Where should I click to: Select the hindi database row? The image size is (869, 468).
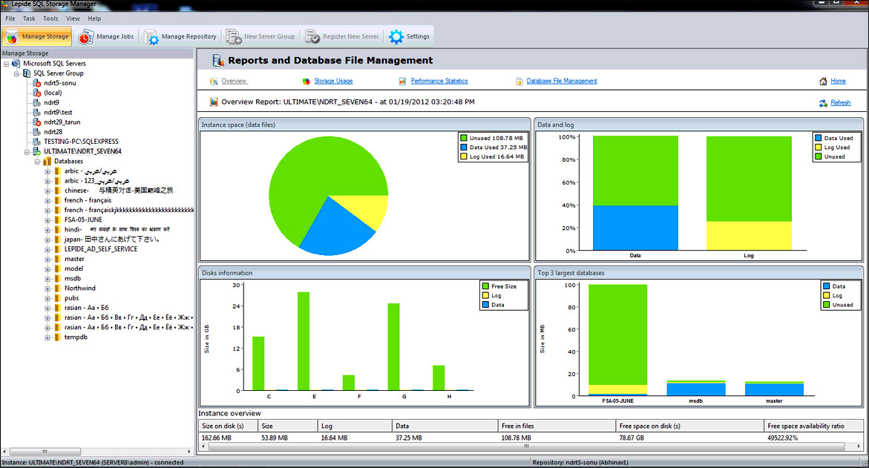tap(117, 229)
